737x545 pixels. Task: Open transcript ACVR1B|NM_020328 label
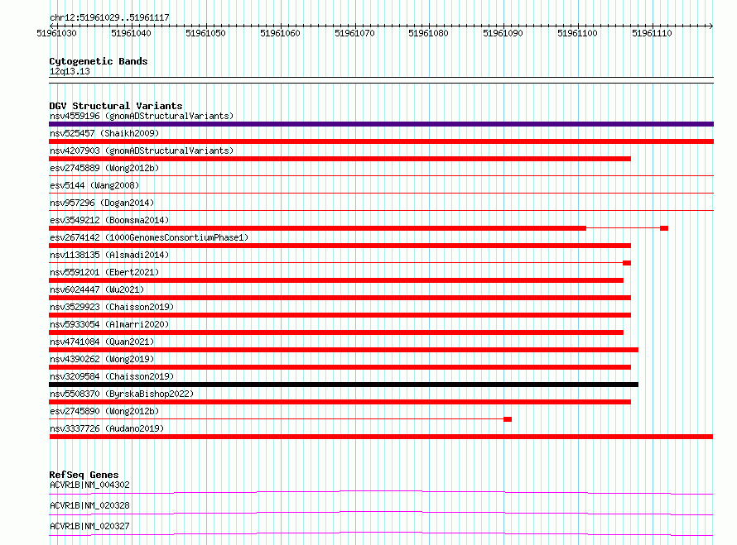[x=89, y=505]
